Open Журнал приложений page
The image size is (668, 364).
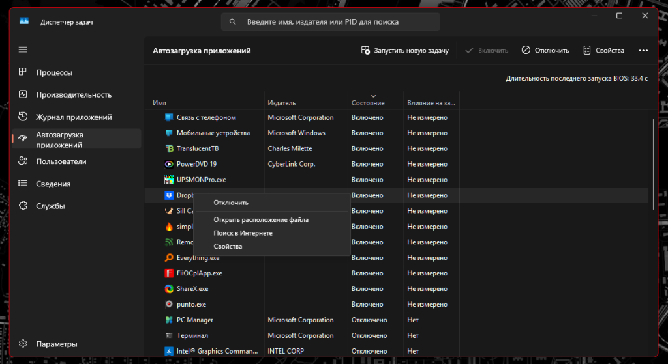point(77,117)
